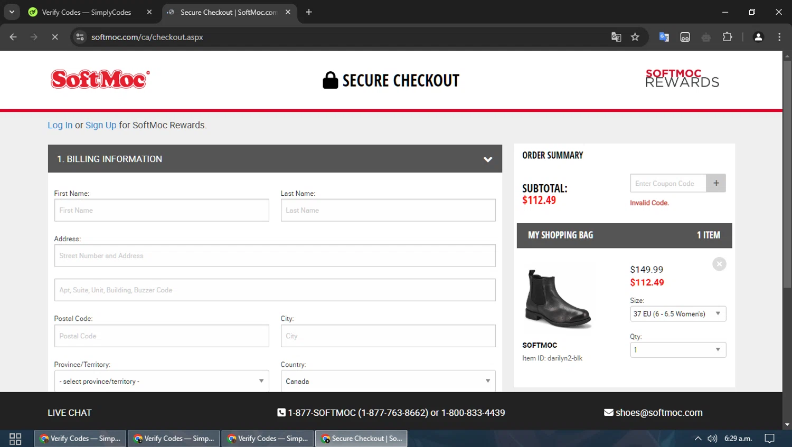
Task: Click the extension icon next to Google Translate
Action: [x=685, y=37]
